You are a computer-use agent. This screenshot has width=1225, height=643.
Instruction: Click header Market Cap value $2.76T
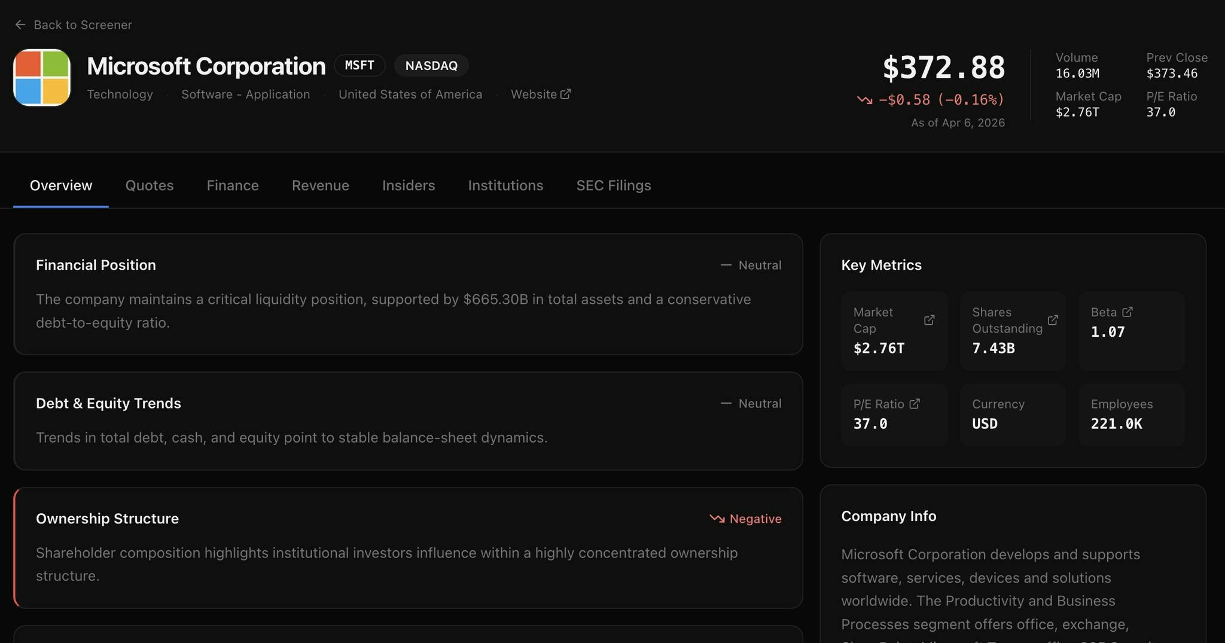click(1077, 112)
